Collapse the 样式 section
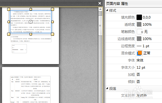This screenshot has height=103, width=162. coord(107,10)
